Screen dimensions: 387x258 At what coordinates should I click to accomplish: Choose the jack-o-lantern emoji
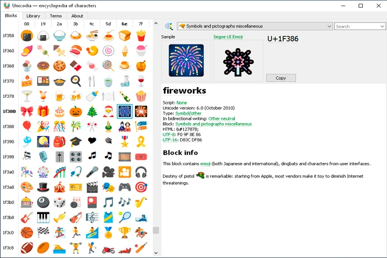click(76, 111)
